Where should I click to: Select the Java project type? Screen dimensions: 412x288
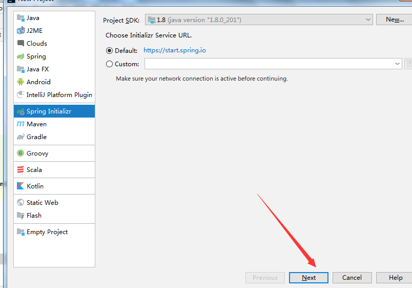(x=54, y=18)
